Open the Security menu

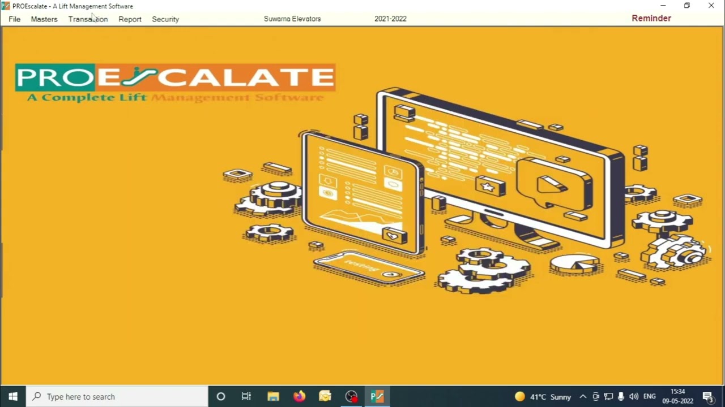[x=165, y=19]
